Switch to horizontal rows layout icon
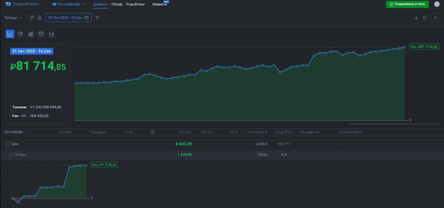 click(40, 17)
